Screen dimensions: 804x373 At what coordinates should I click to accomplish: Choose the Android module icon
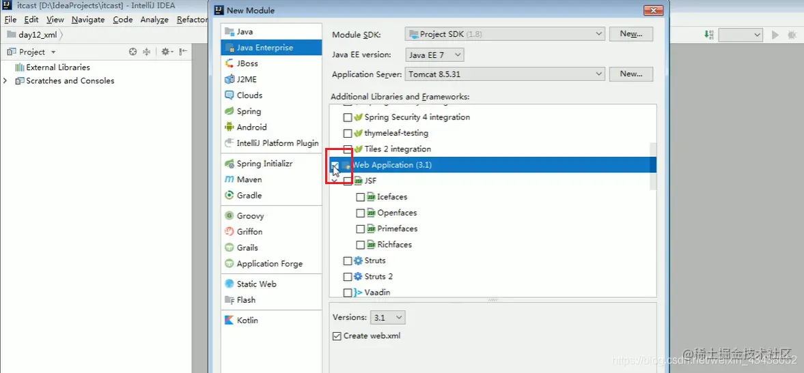(x=230, y=127)
